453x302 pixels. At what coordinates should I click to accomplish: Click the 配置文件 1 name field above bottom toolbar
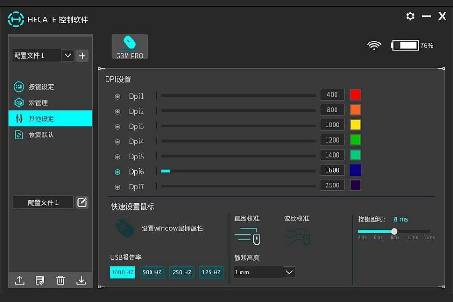[43, 202]
